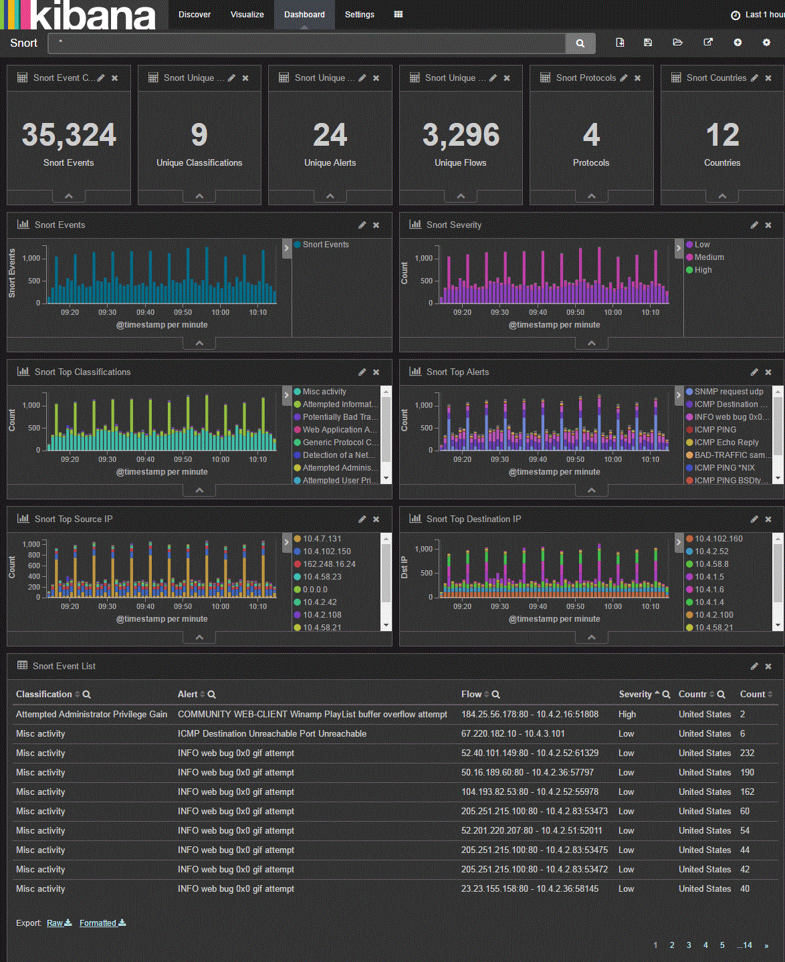Remove the Snort Severity panel
Viewport: 785px width, 962px height.
click(768, 225)
